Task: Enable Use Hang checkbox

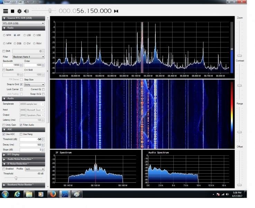Action: [x=21, y=134]
